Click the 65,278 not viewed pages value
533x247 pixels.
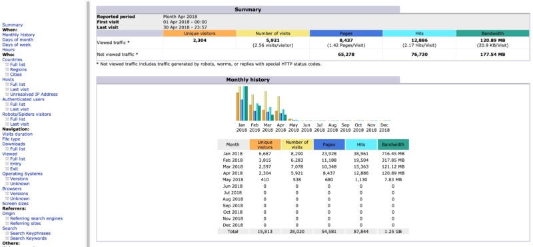[x=346, y=55]
